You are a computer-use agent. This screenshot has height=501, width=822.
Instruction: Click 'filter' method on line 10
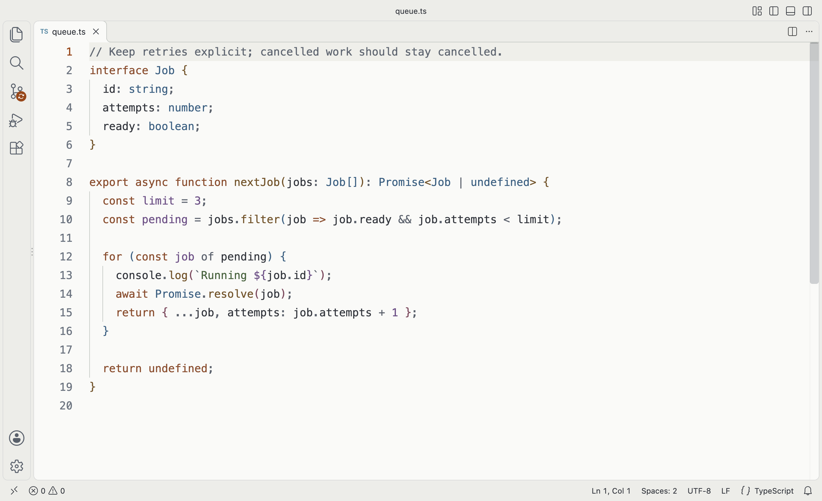pos(260,219)
